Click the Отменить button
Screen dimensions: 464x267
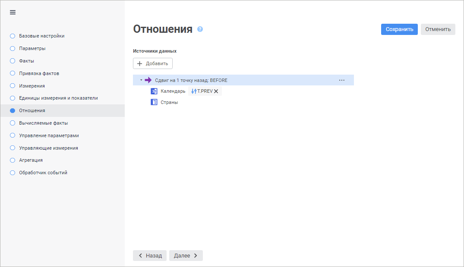(438, 29)
